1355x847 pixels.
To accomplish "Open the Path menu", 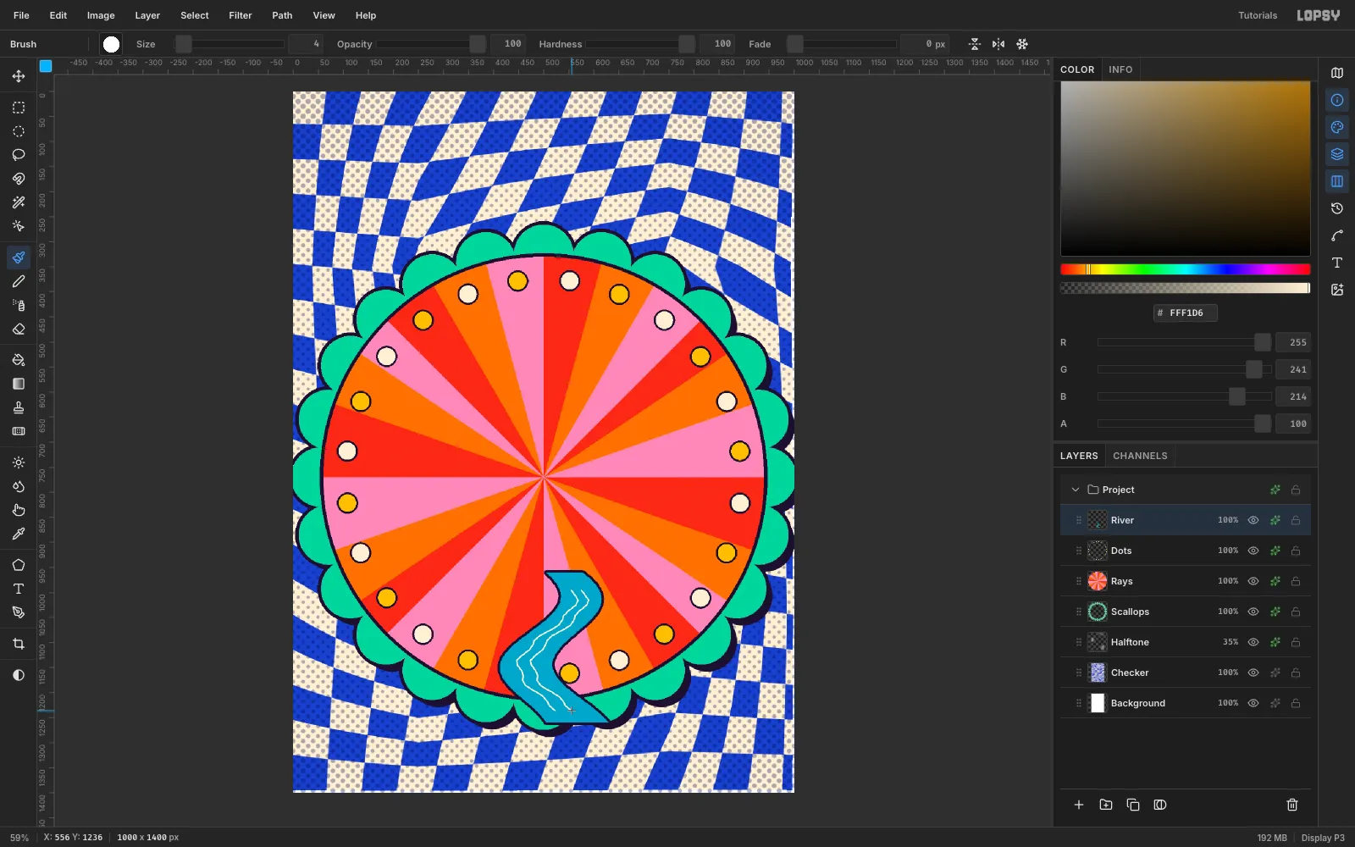I will click(x=282, y=15).
